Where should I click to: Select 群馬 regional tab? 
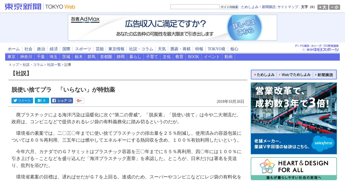(x=91, y=57)
